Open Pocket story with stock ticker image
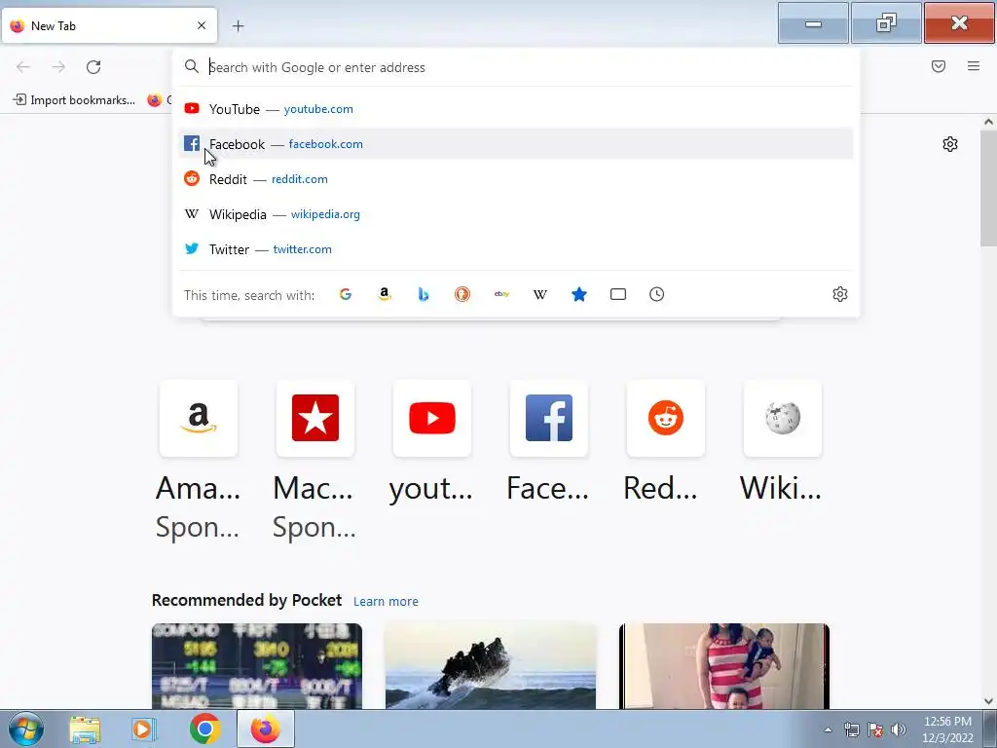The width and height of the screenshot is (997, 748). (x=257, y=666)
